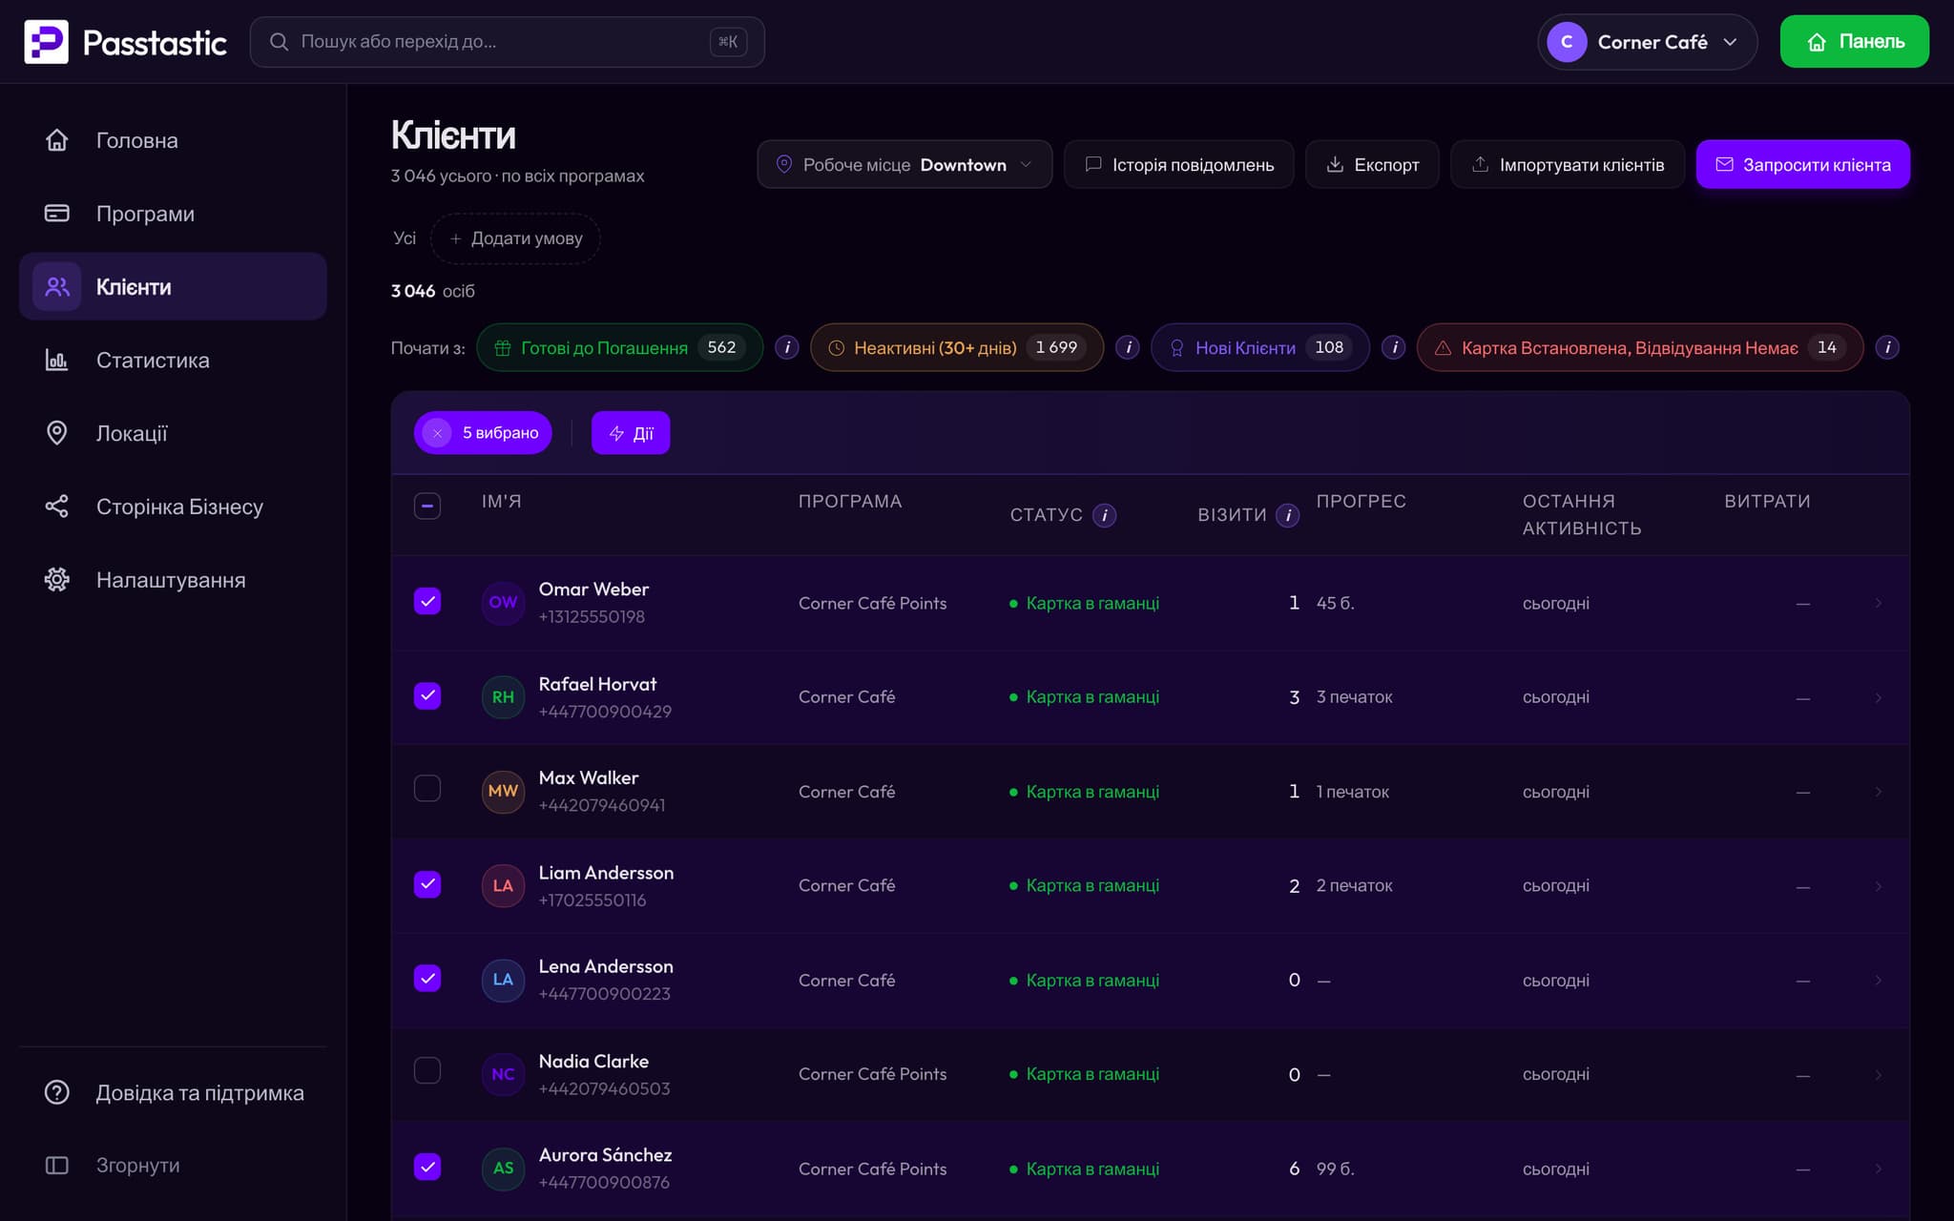
Task: Open info icon next to Готові до Погашення
Action: pyautogui.click(x=787, y=347)
